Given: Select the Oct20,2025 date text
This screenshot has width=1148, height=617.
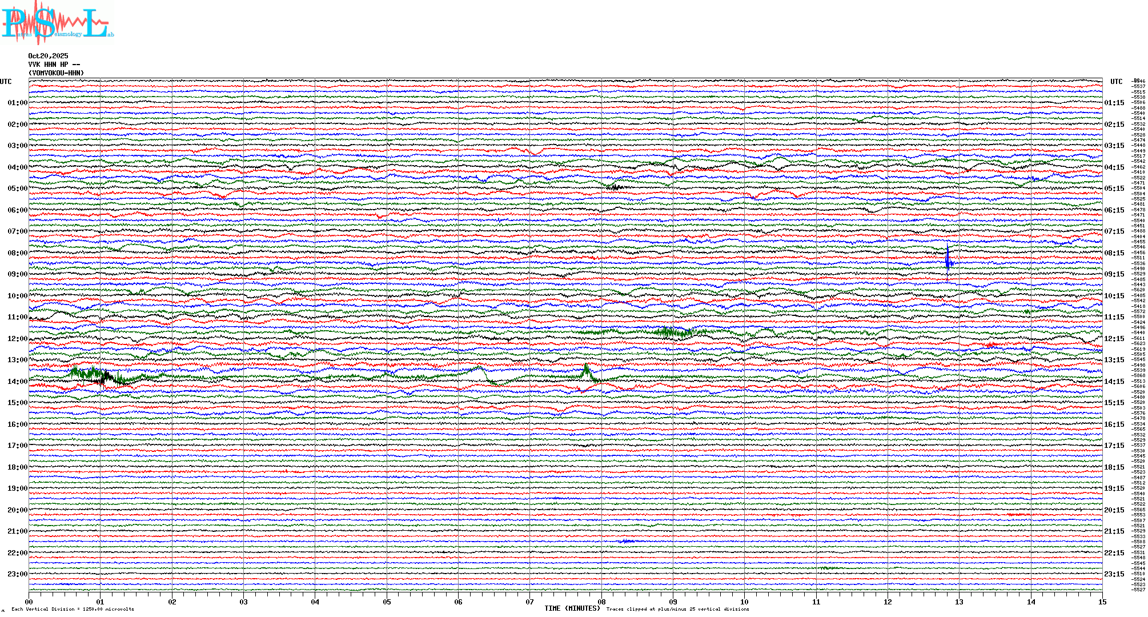Looking at the screenshot, I should point(48,56).
